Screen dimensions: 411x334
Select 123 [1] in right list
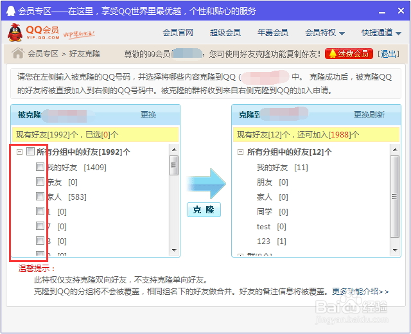(x=271, y=241)
